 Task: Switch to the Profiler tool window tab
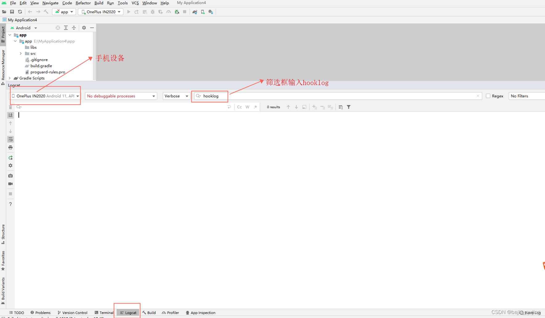click(170, 313)
